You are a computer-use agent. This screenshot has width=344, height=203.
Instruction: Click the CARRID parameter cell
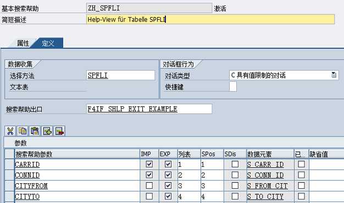[x=77, y=164]
